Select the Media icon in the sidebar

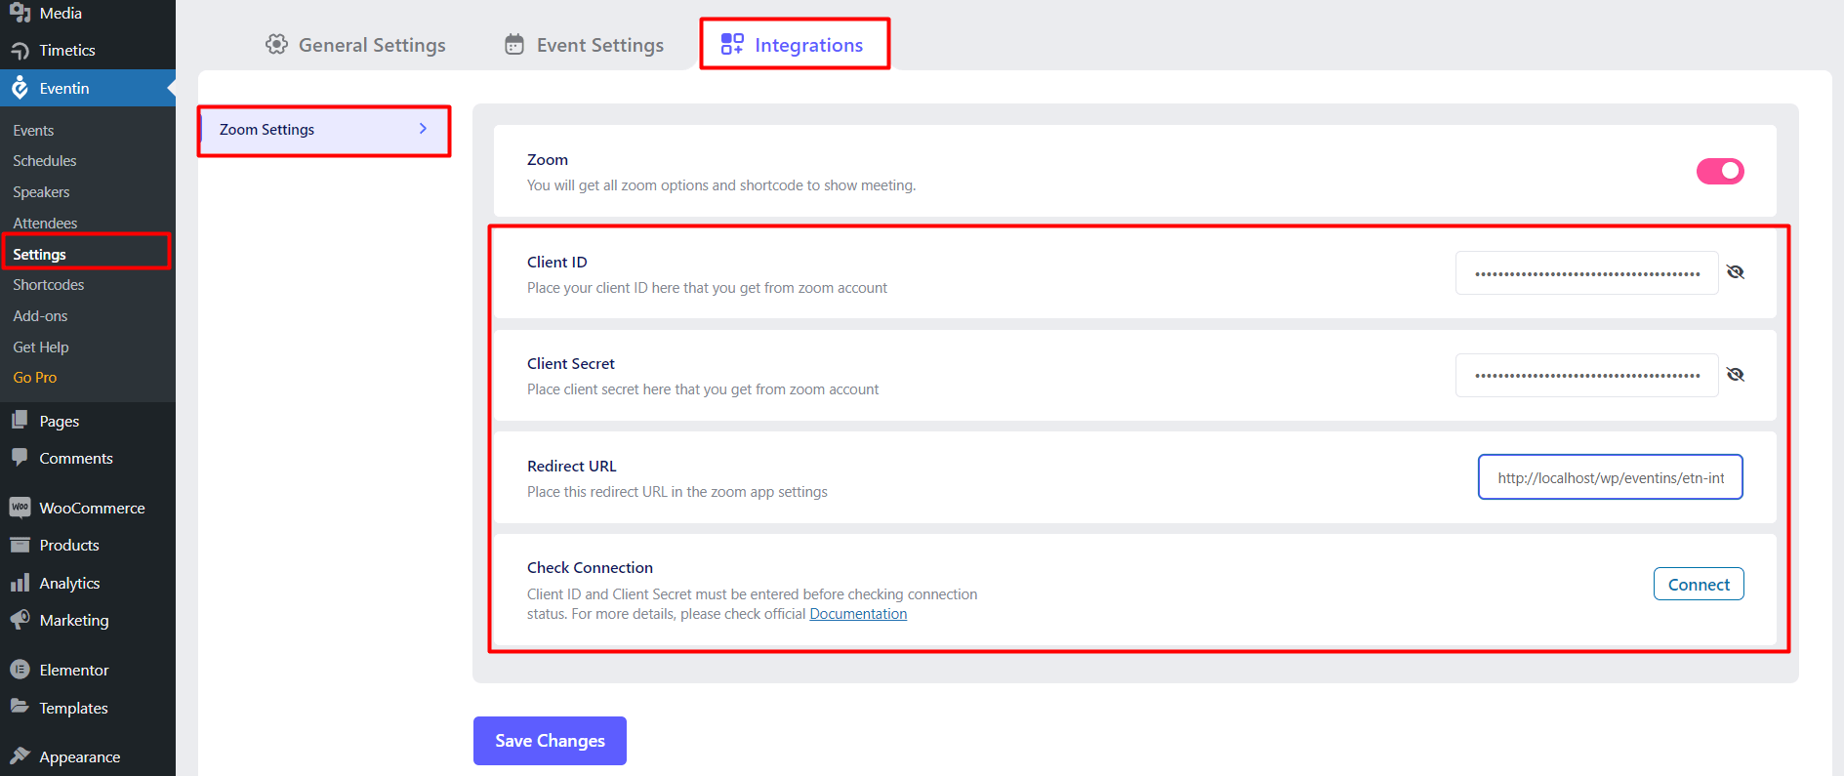(20, 14)
